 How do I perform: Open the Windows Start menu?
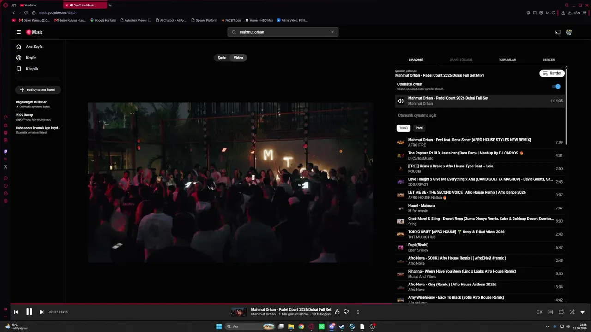219,326
